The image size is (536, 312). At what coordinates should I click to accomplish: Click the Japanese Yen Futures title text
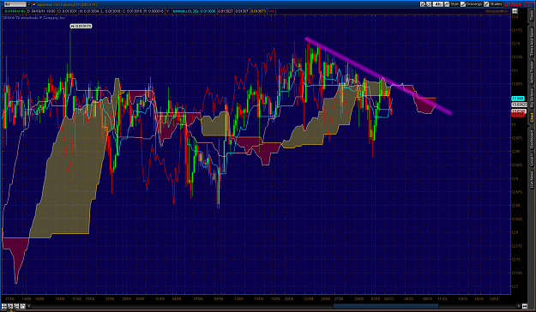coord(67,4)
